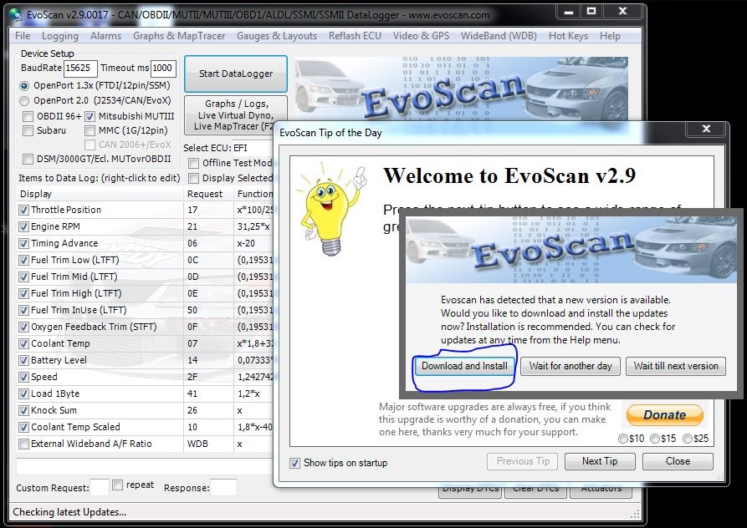747x528 pixels.
Task: Open the Video & GPS menu
Action: [x=421, y=36]
